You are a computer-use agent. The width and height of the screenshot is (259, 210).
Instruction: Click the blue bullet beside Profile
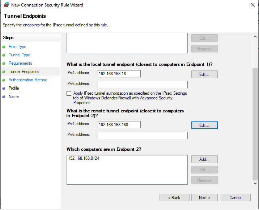coord(4,88)
